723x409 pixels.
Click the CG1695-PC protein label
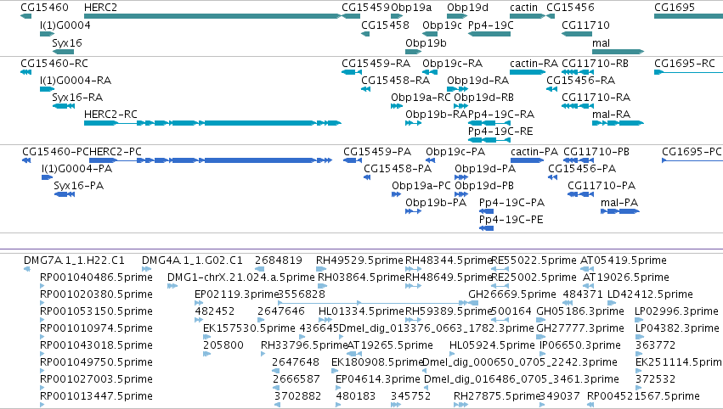tap(692, 152)
